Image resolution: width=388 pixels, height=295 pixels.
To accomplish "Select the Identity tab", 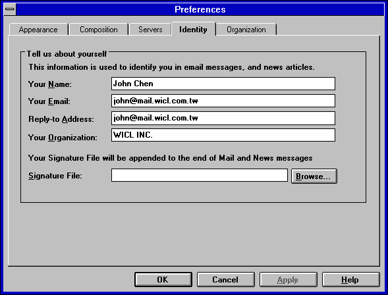I will coord(193,29).
